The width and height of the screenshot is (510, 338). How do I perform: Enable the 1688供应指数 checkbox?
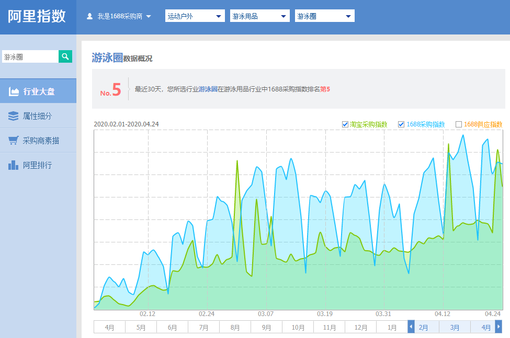click(x=459, y=124)
